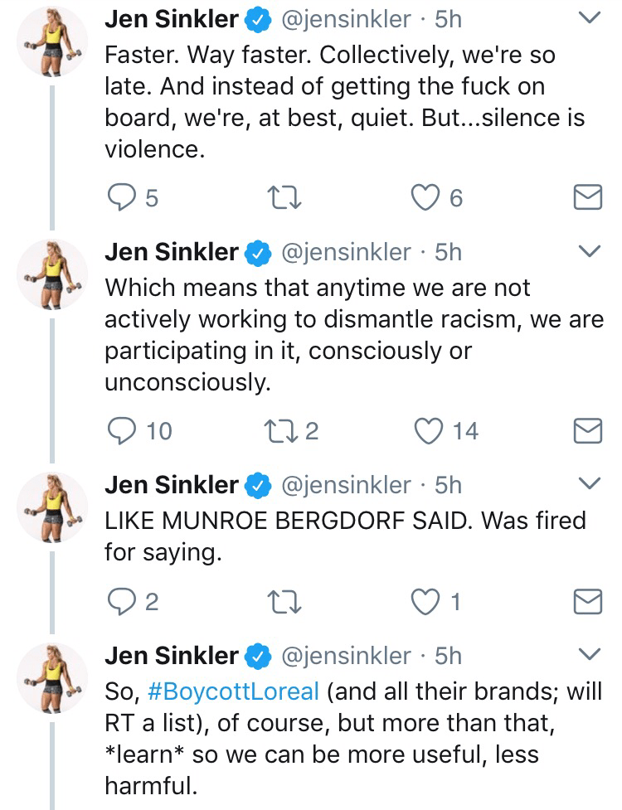Open @jensinkler handle on the first tweet
Screen dimensions: 622x810
click(347, 18)
